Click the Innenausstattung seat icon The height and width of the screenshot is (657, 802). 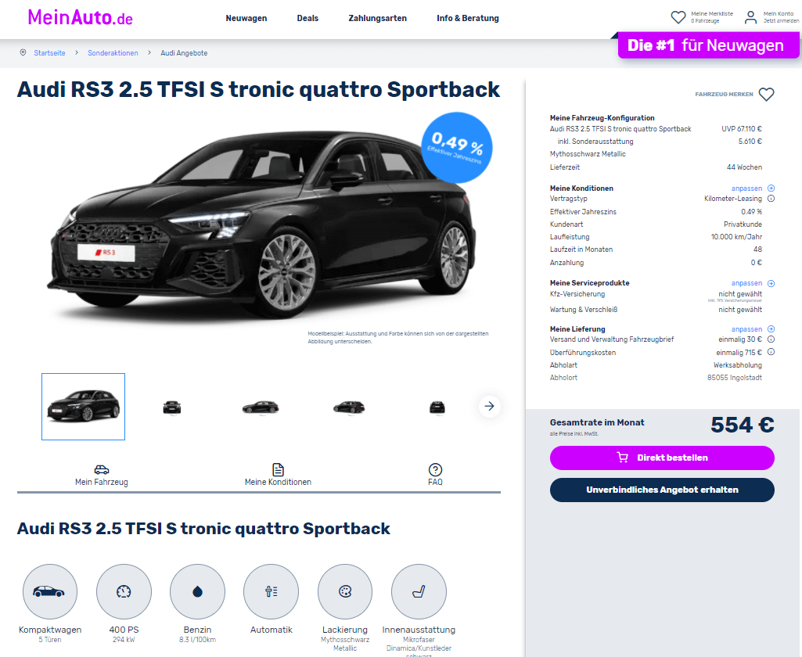coord(419,591)
